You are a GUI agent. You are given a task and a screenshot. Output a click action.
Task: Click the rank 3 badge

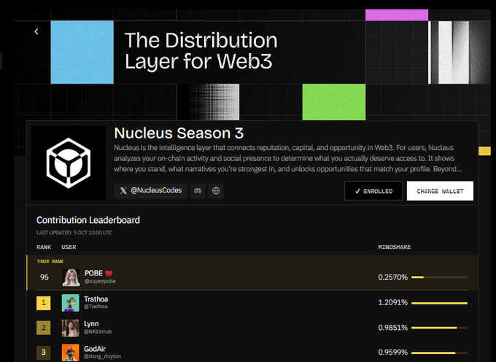[x=44, y=353]
